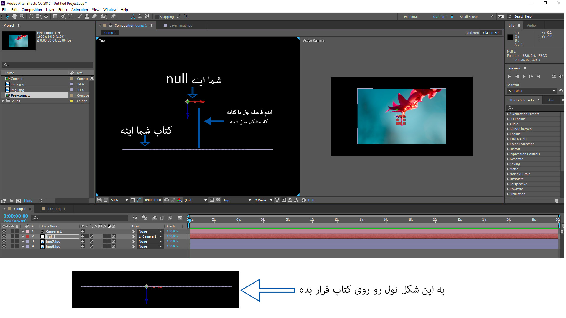Toggle visibility eye icon for img8.jpg layer
Image resolution: width=566 pixels, height=318 pixels.
tap(4, 246)
